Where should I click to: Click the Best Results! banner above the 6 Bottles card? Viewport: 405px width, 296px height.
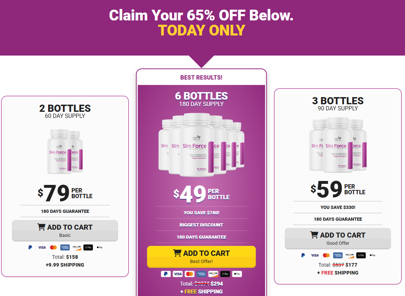pyautogui.click(x=201, y=77)
